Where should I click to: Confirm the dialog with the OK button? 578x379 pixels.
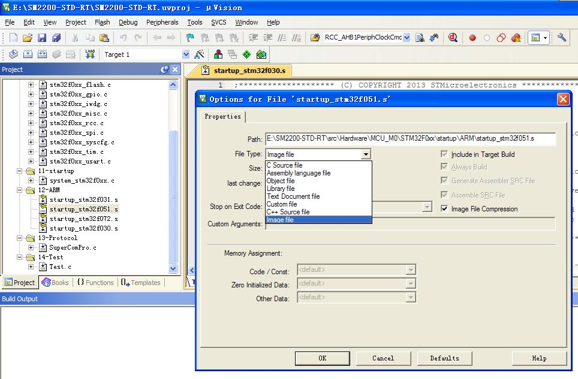point(322,358)
